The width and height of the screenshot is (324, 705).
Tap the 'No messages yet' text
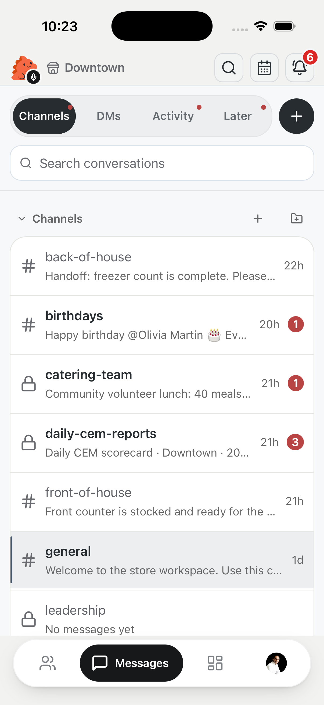90,629
